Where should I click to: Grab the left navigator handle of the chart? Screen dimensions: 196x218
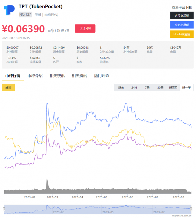coord(4,209)
